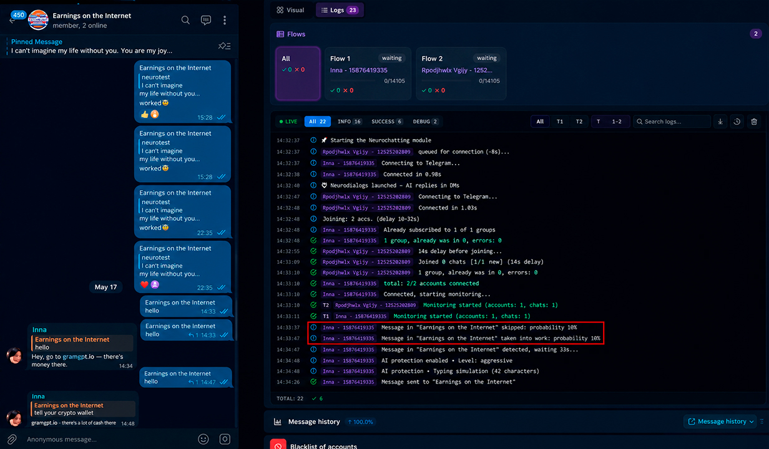Select the All flows card
769x449 pixels.
point(298,74)
